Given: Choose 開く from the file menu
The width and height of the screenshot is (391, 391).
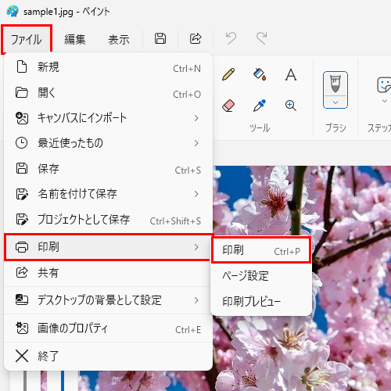Looking at the screenshot, I should (x=108, y=92).
